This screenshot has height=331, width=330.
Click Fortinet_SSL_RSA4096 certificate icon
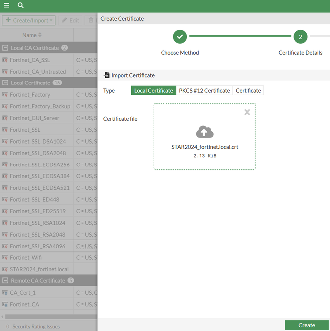5,246
